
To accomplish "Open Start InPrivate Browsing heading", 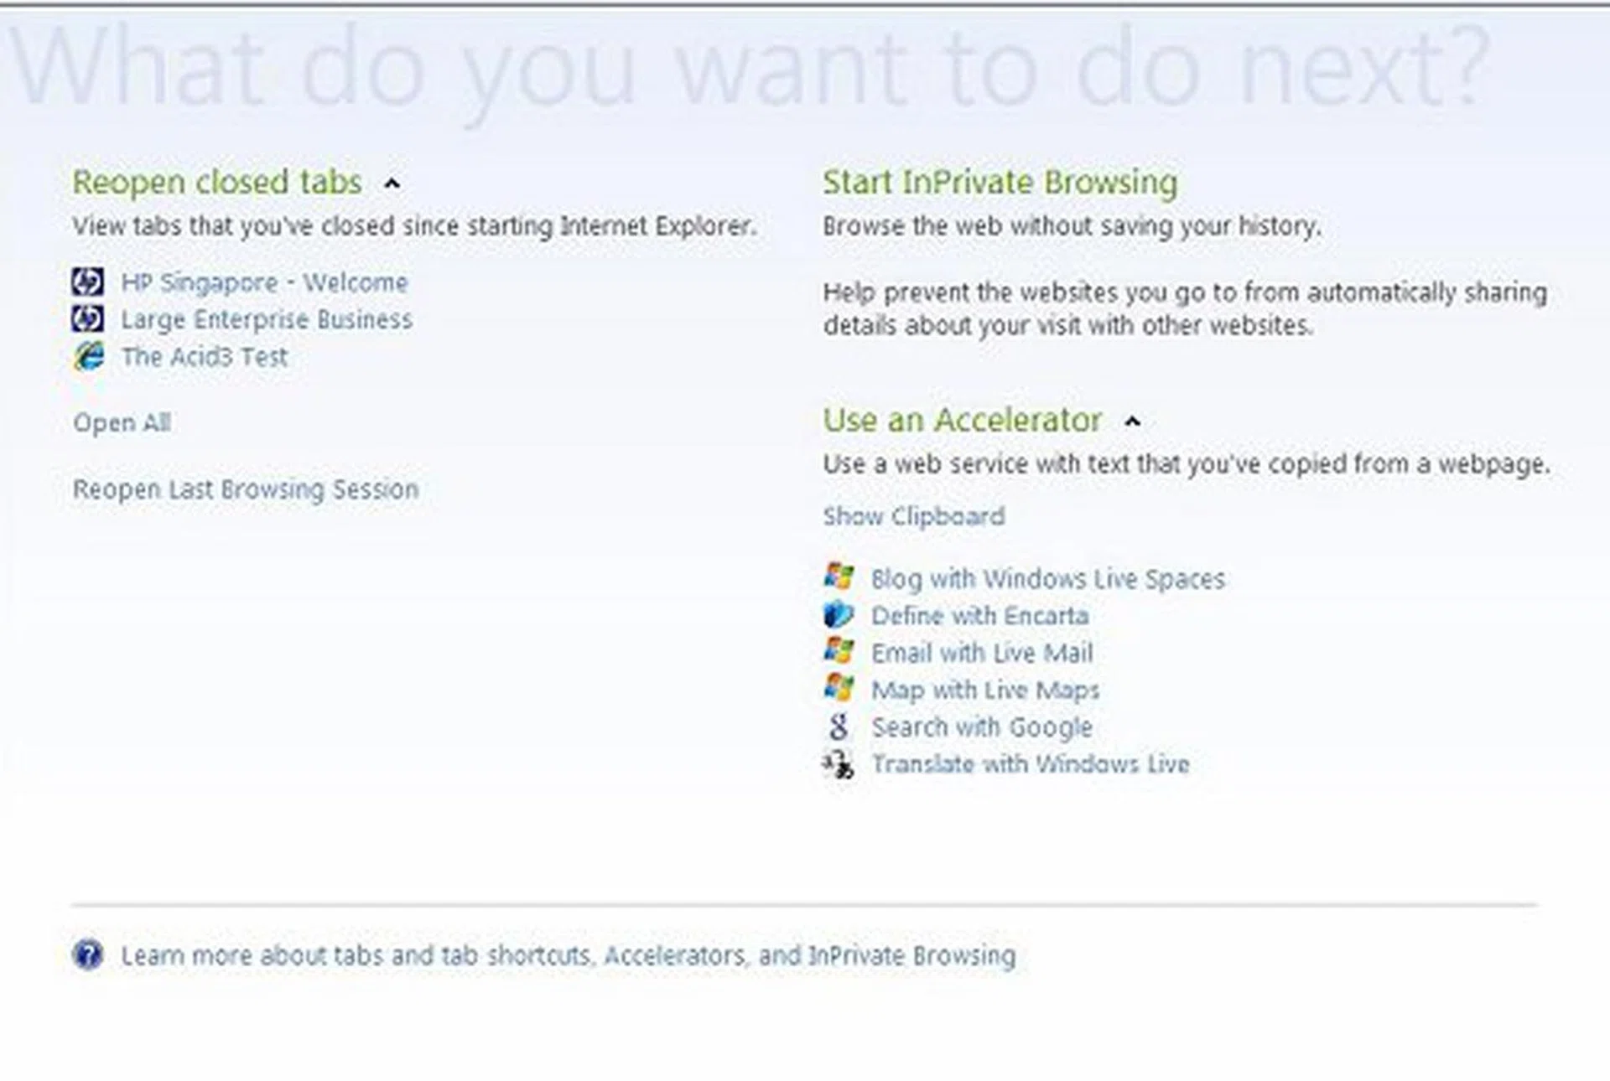I will click(x=1000, y=182).
